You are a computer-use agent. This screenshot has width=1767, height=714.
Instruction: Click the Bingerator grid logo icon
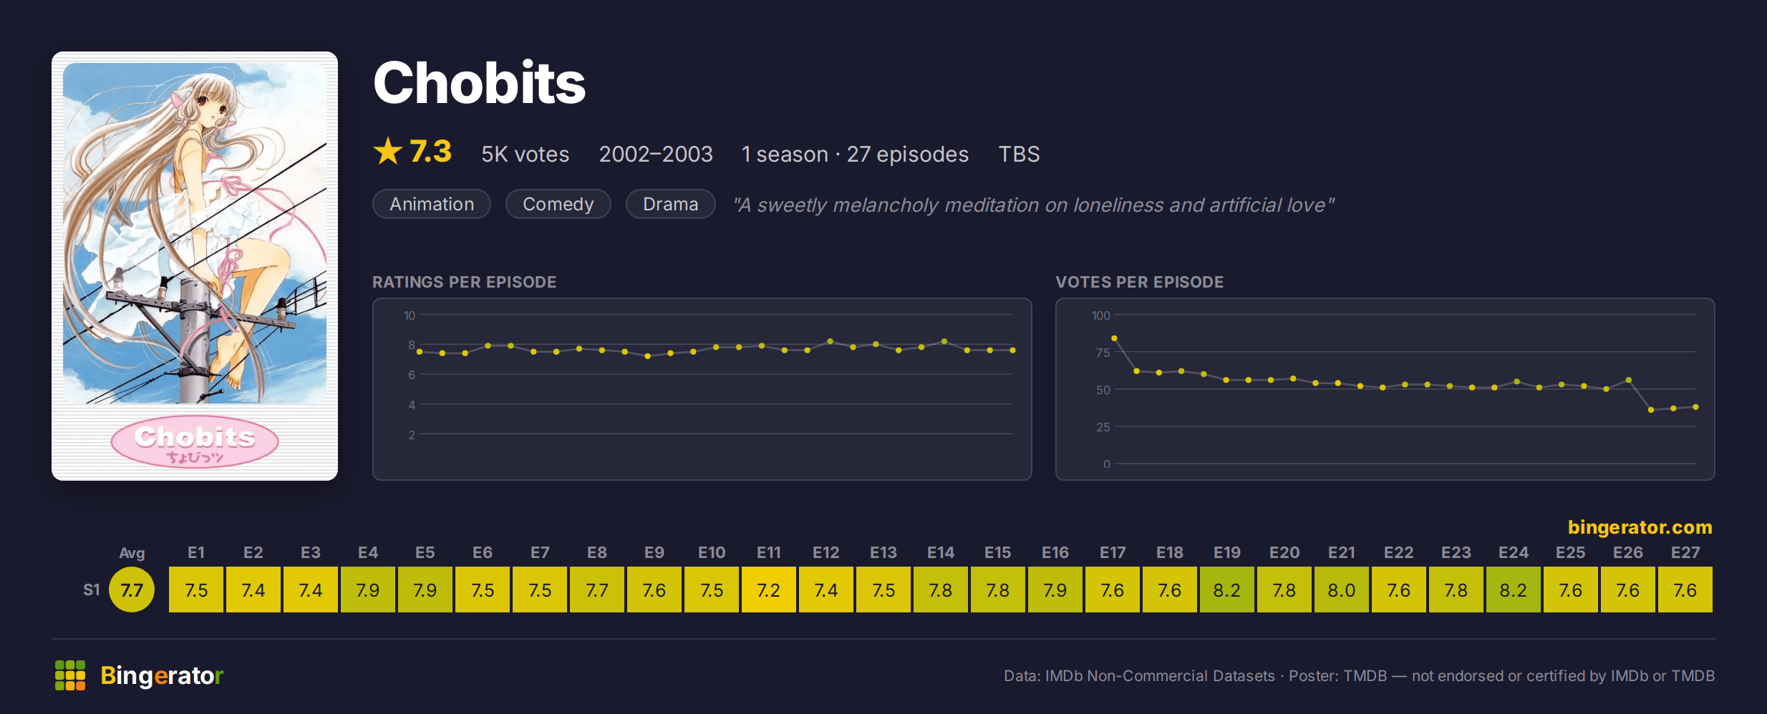click(70, 675)
